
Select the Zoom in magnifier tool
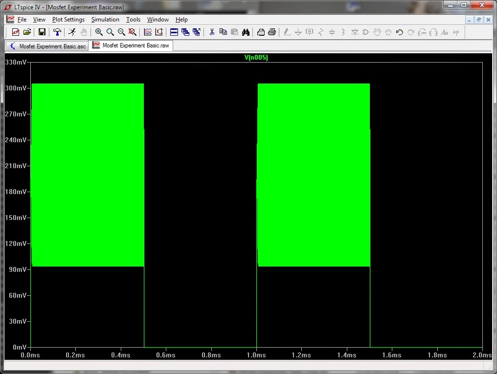(99, 32)
